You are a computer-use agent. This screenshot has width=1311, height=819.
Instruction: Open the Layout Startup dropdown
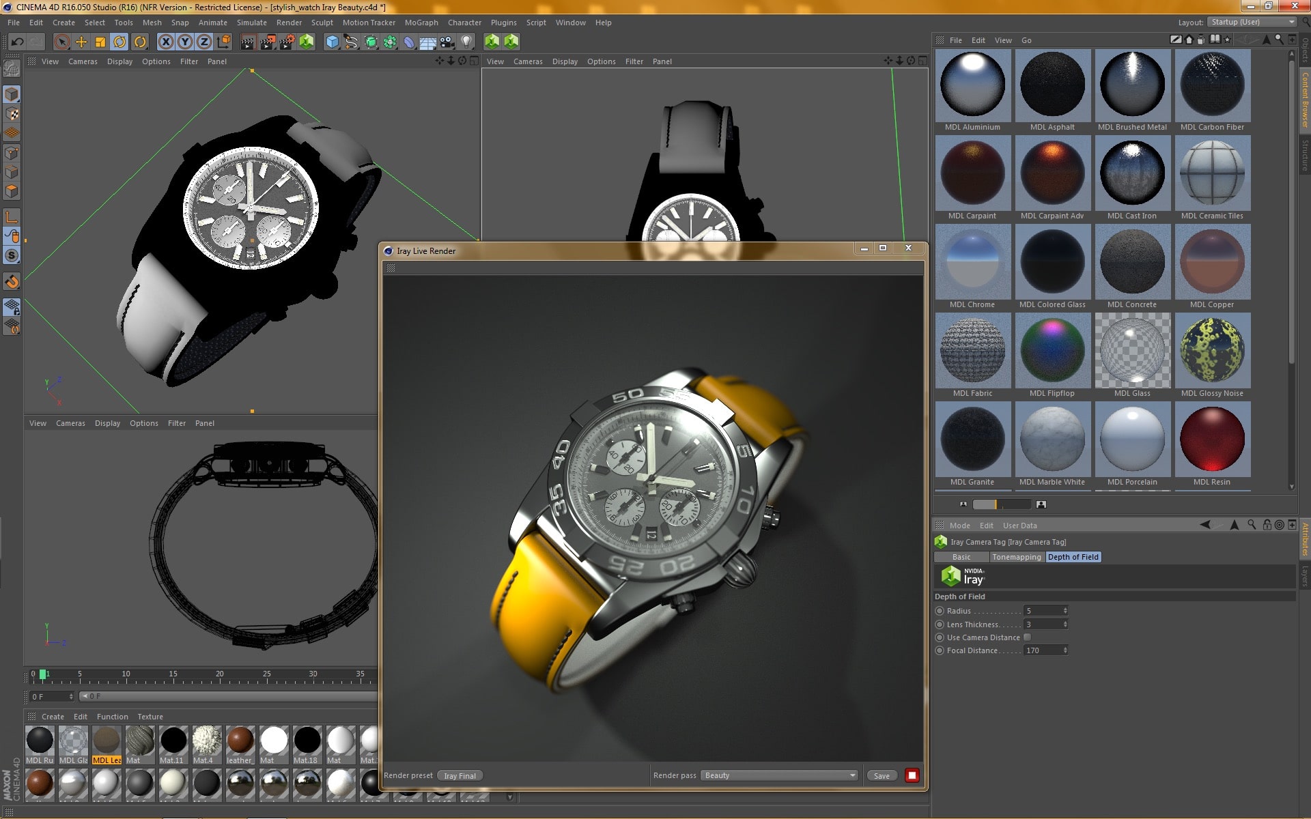coord(1252,22)
